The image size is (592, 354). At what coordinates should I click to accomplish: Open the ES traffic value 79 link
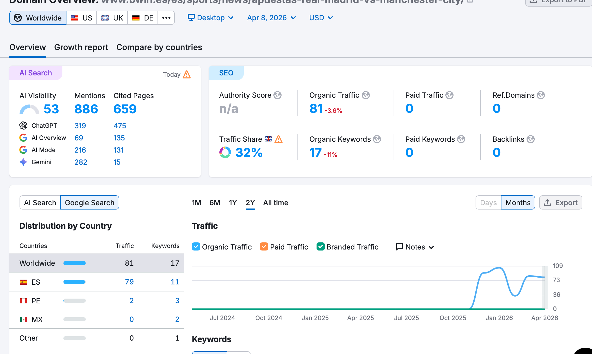point(129,282)
